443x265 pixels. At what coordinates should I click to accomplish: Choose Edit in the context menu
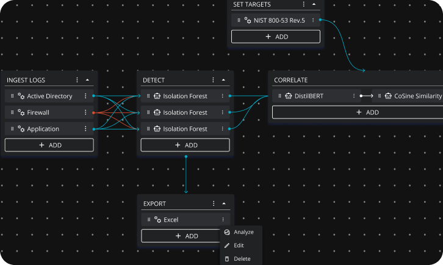(x=238, y=245)
